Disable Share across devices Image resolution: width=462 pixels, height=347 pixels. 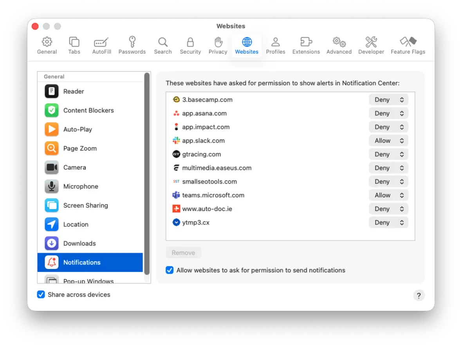[41, 295]
